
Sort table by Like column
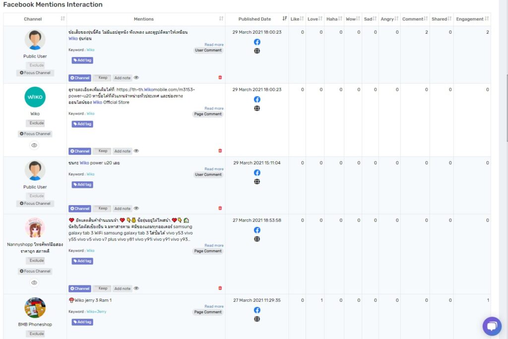[x=302, y=19]
